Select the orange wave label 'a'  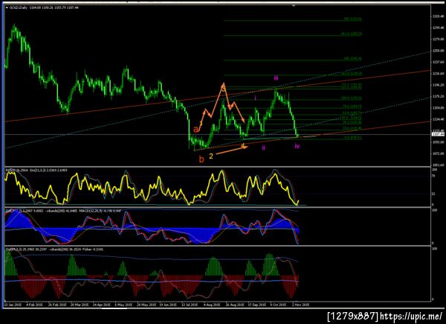click(x=195, y=130)
